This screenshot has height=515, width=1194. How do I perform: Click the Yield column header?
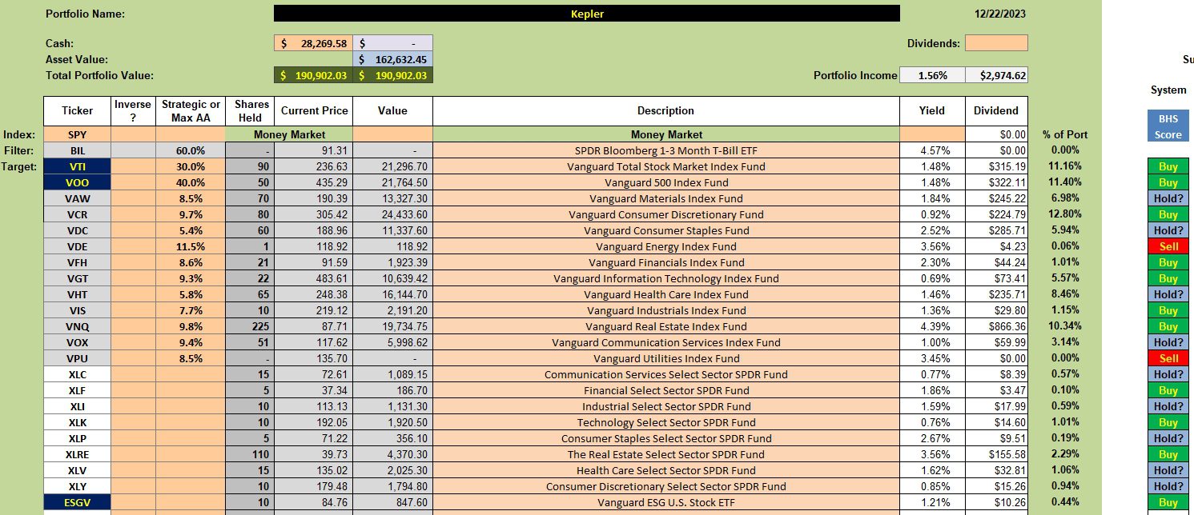point(932,111)
